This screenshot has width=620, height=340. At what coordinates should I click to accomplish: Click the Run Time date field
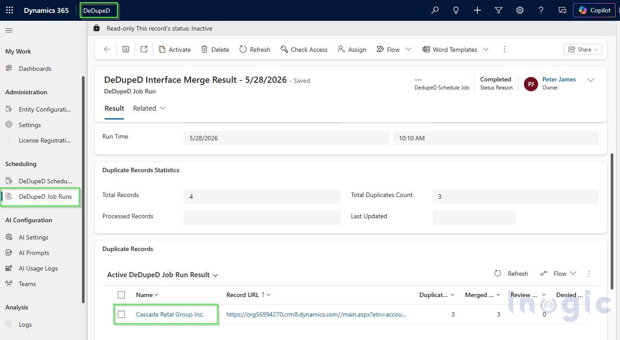tap(286, 138)
